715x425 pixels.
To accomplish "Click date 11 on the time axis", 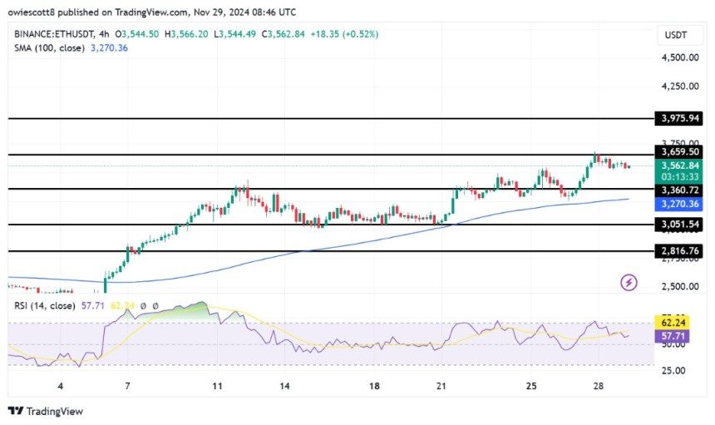I will (217, 386).
